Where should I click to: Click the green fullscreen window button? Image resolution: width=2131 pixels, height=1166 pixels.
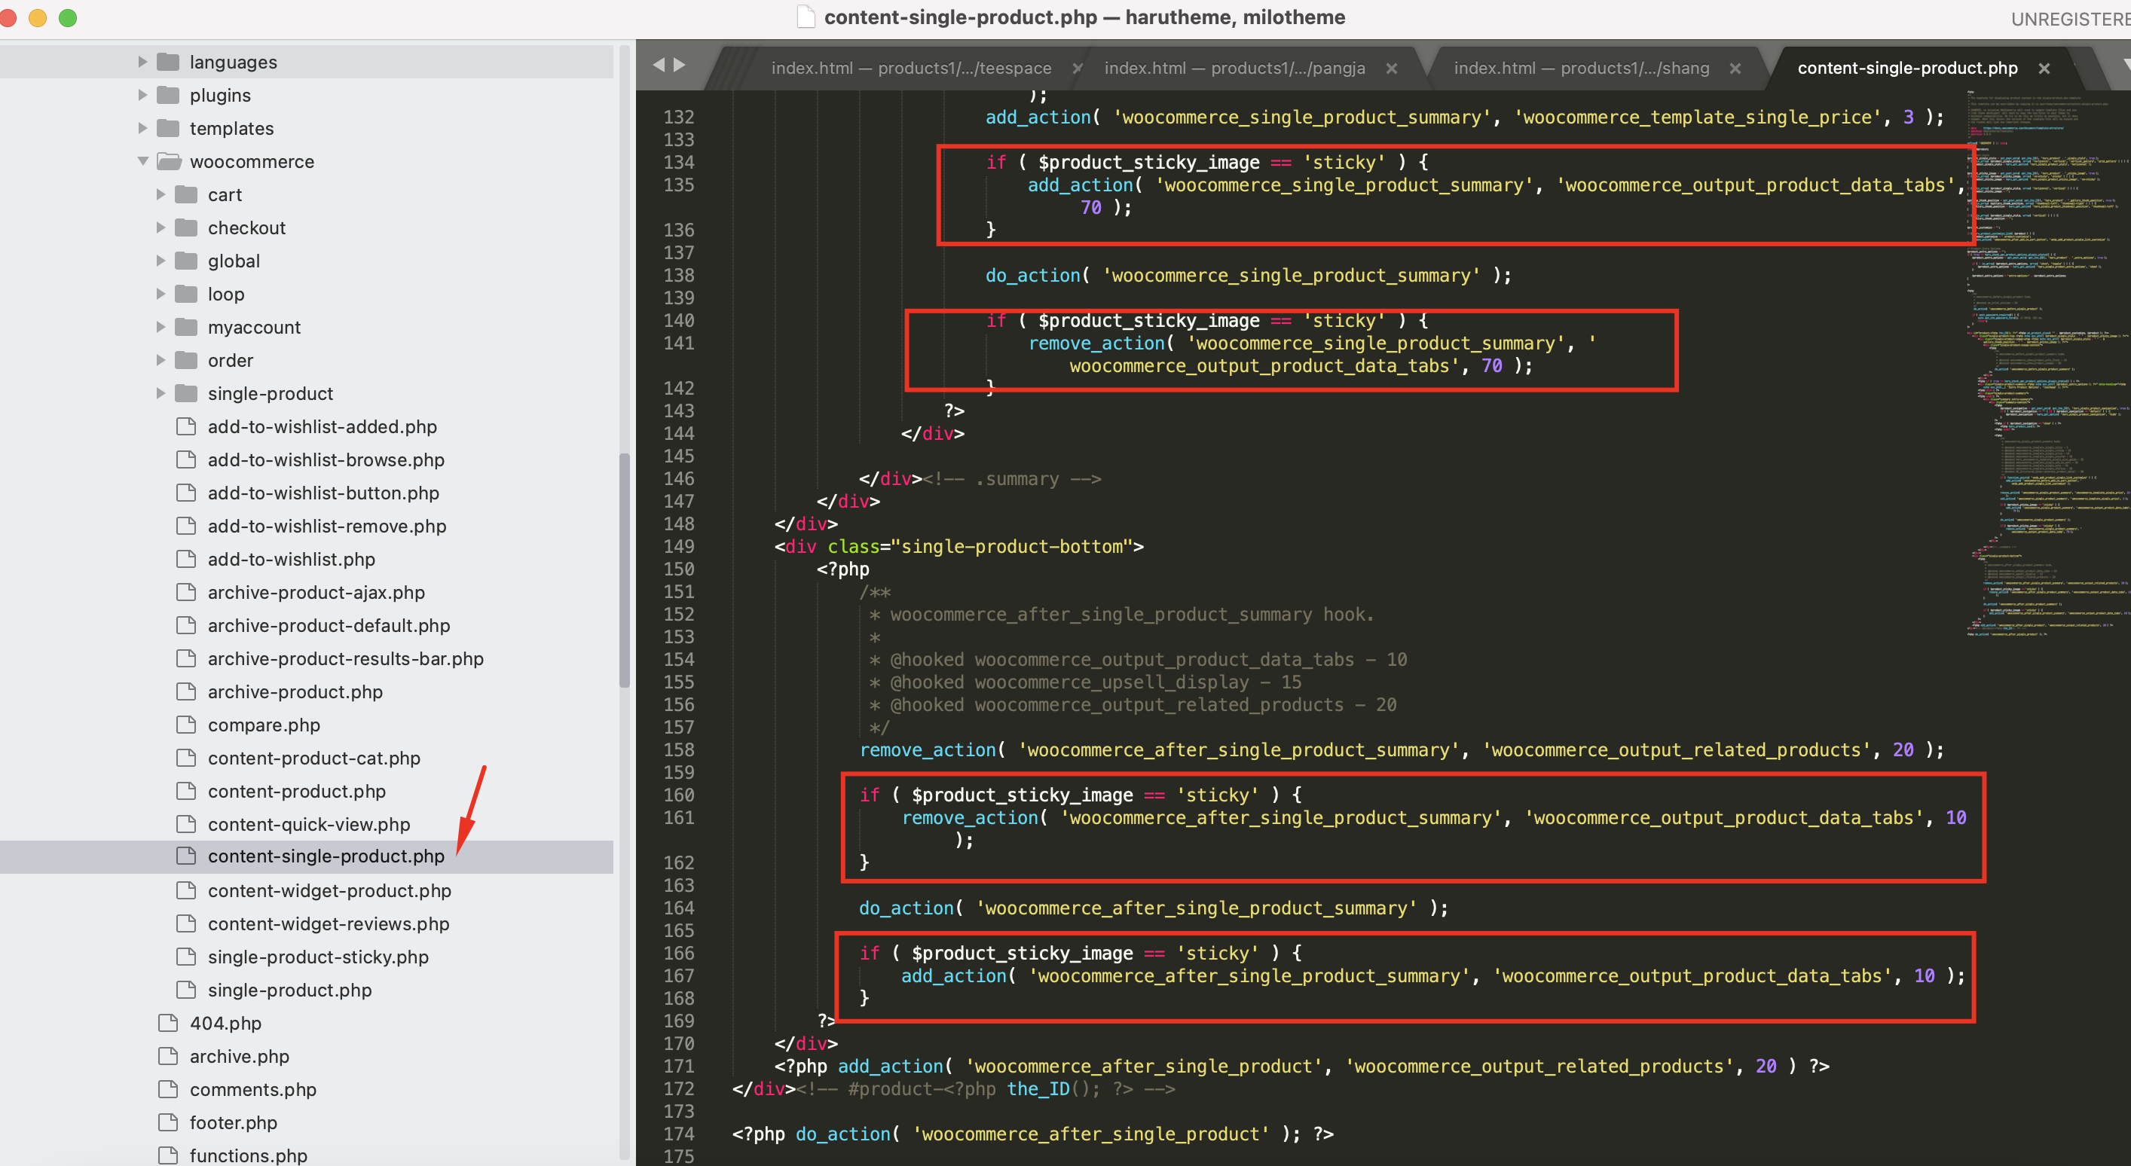(68, 17)
